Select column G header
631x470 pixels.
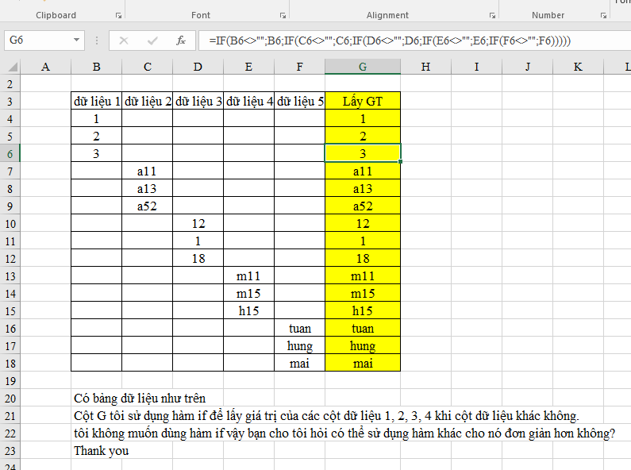tap(363, 67)
